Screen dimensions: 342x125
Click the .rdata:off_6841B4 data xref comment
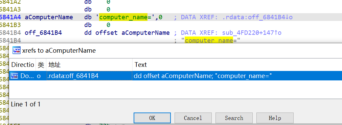pyautogui.click(x=257, y=17)
